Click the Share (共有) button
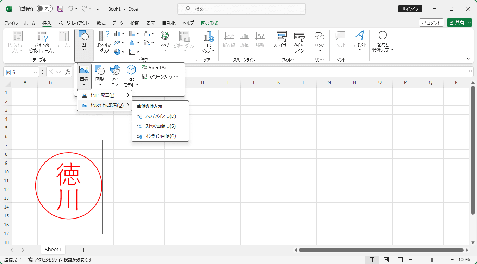This screenshot has height=264, width=477. pyautogui.click(x=459, y=23)
